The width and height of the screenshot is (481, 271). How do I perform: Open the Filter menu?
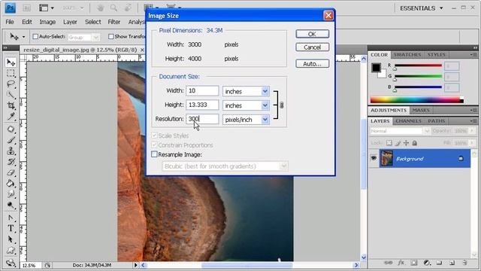[113, 22]
